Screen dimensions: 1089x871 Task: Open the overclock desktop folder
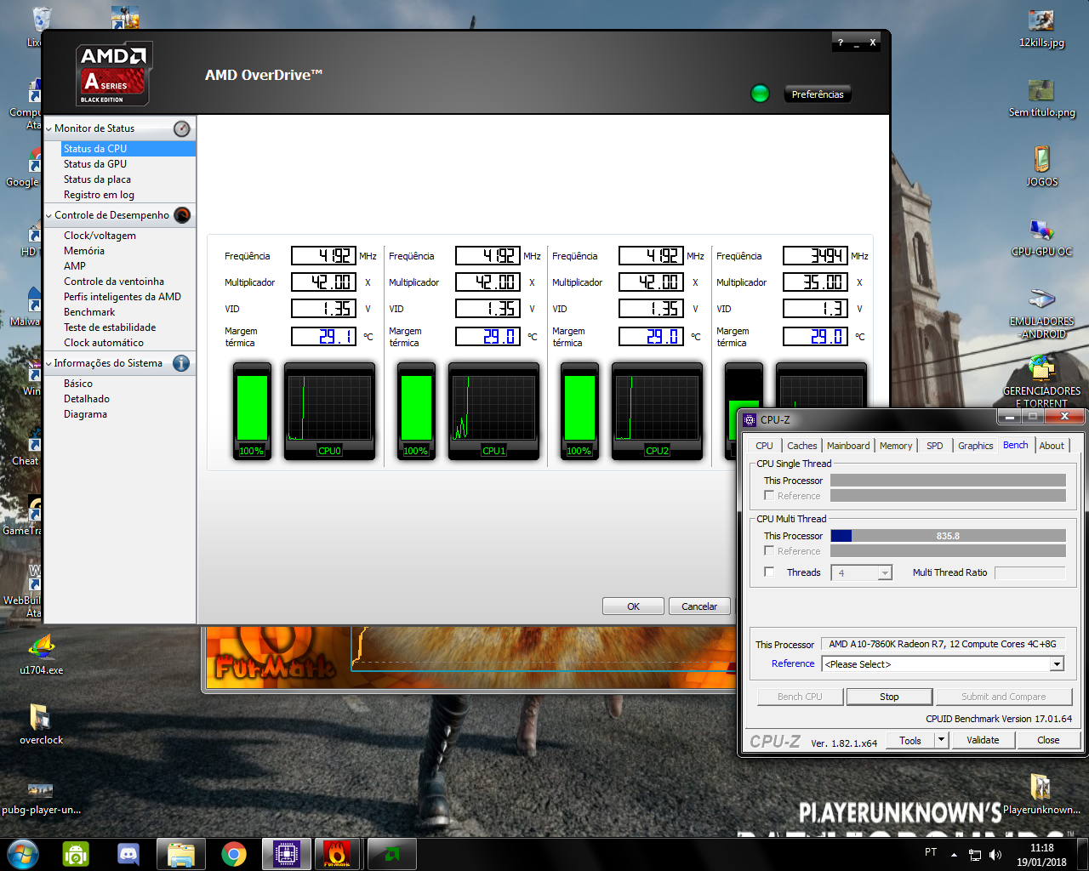point(41,725)
